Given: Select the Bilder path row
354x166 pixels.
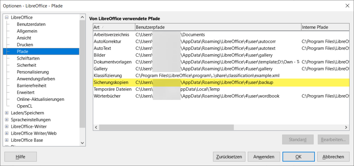Looking at the screenshot, I should (221, 55).
